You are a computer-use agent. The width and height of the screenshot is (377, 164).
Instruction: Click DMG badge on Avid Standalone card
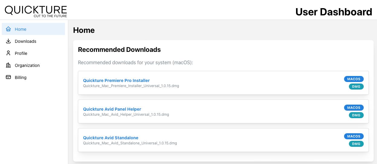coord(356,144)
